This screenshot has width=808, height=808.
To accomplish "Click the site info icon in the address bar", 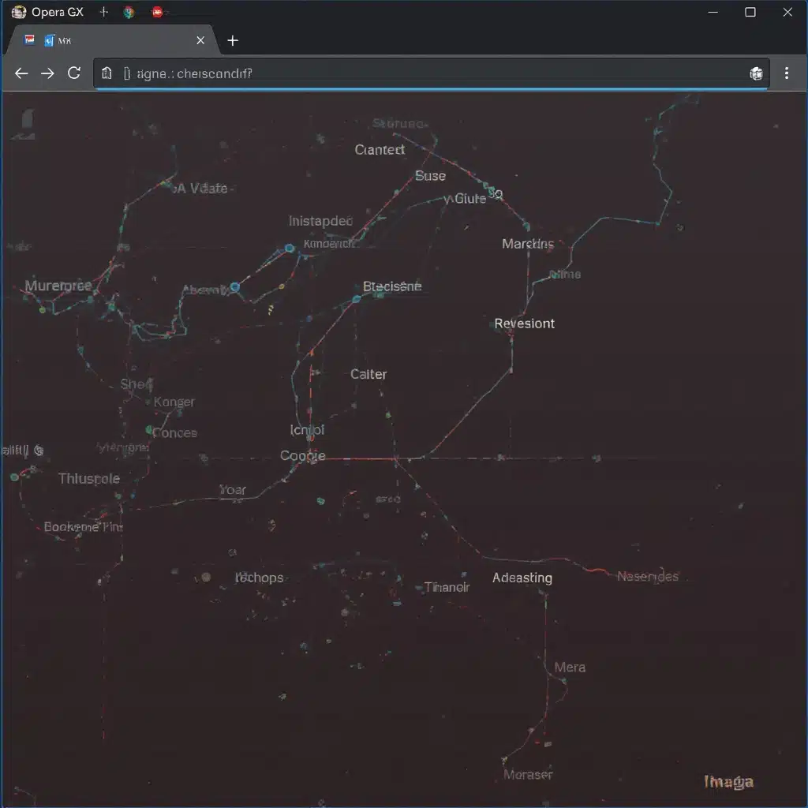I will point(106,73).
